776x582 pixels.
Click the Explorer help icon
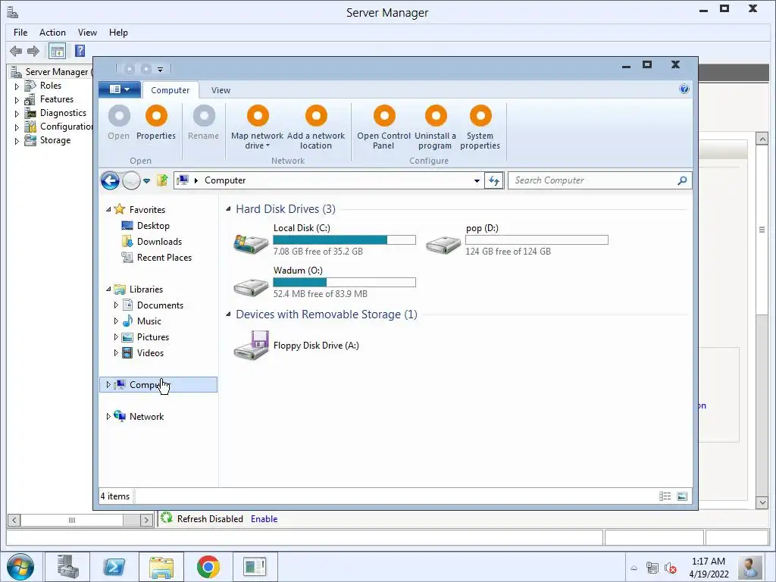pyautogui.click(x=684, y=89)
